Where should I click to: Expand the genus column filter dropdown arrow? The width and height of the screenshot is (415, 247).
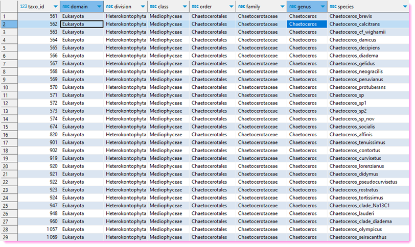(322, 7)
